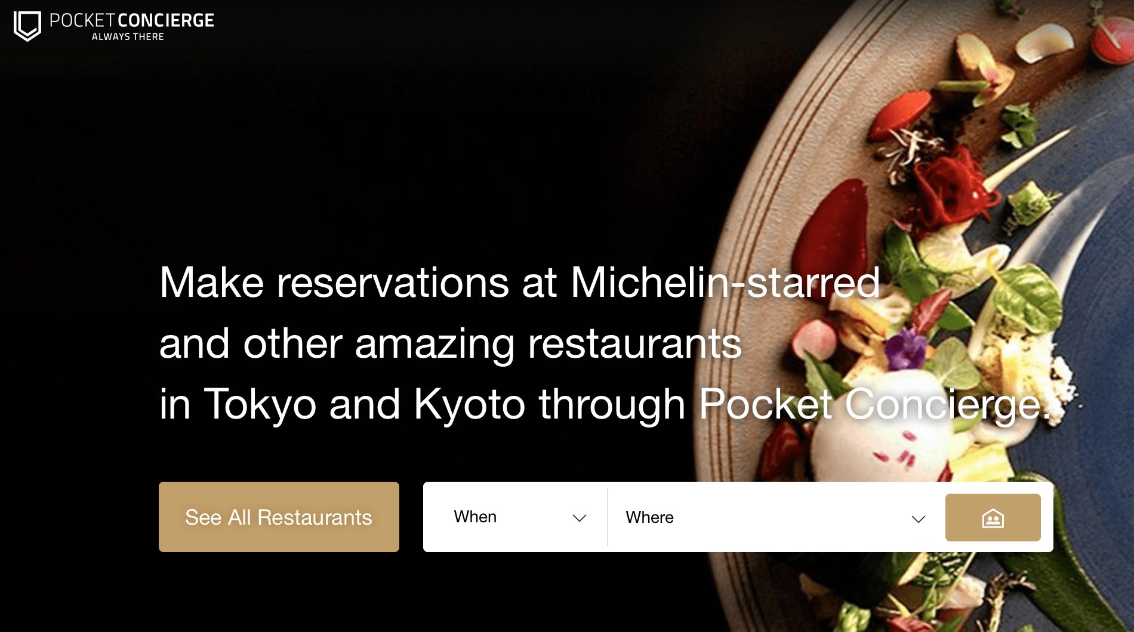Click the word 'reservations' in headline
Viewport: 1134px width, 632px height.
tap(393, 283)
